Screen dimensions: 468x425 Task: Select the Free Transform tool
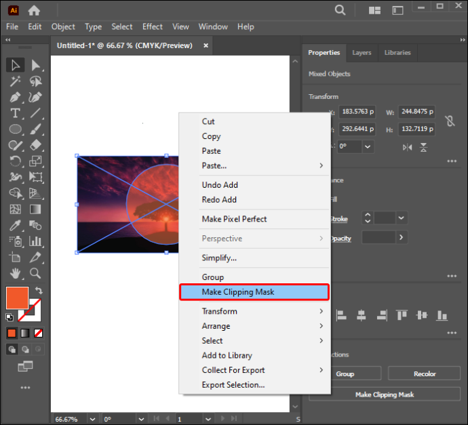coord(35,177)
